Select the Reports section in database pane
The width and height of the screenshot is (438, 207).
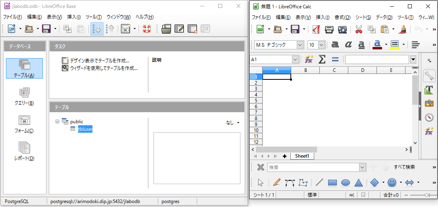point(24,152)
